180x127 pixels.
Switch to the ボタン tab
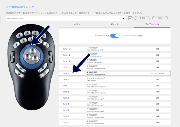click(77, 24)
